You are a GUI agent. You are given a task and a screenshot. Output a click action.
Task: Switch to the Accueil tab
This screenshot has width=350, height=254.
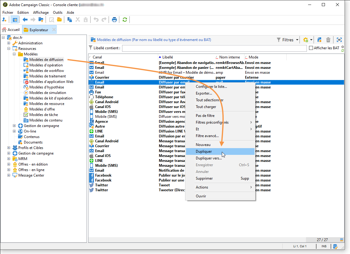(11, 30)
